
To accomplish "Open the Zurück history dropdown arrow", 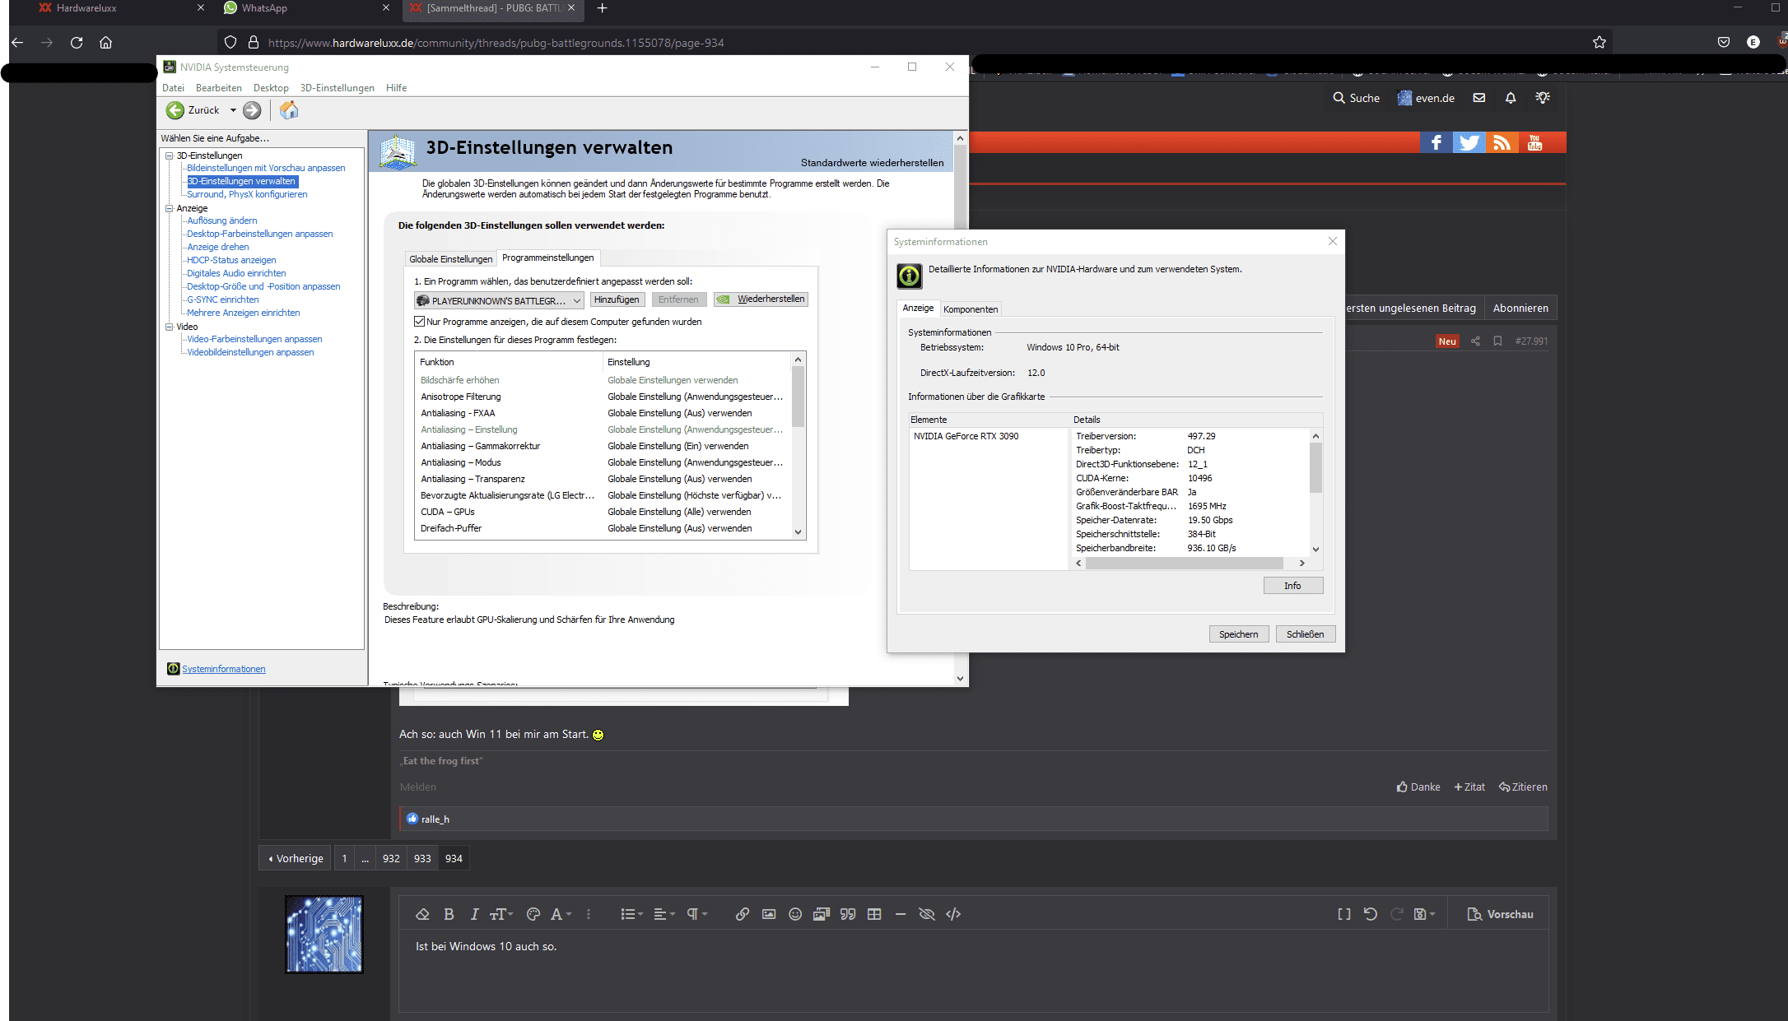I will [233, 110].
